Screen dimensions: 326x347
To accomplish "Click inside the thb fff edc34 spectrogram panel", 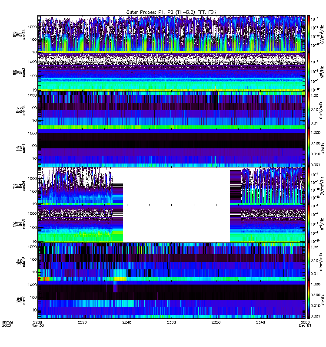I will (171, 34).
